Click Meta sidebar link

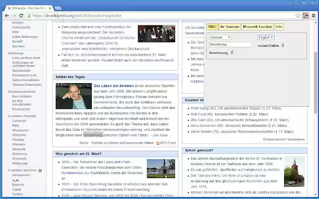[15, 125]
